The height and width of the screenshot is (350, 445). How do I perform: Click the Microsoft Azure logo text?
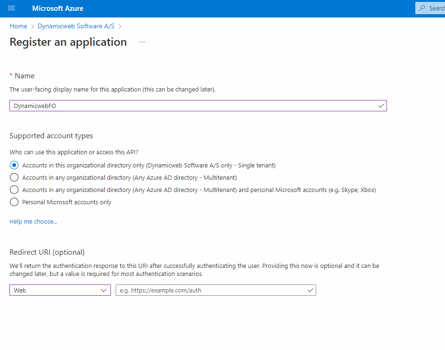pos(58,8)
